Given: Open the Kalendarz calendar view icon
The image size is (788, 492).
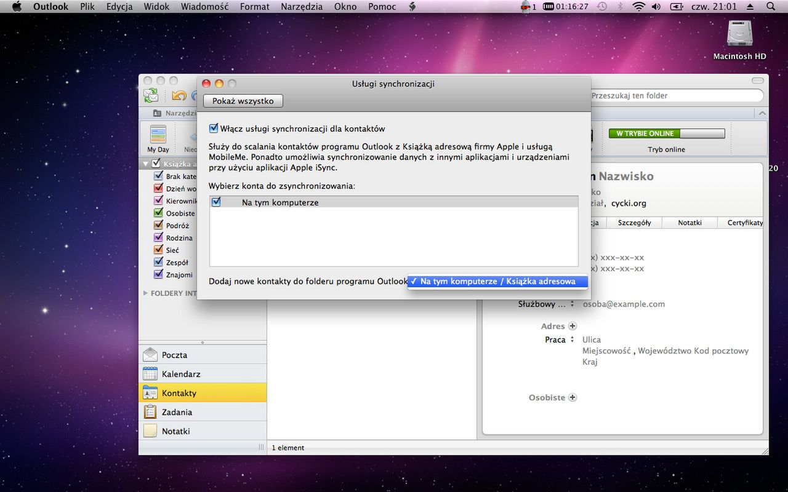Looking at the screenshot, I should pyautogui.click(x=150, y=374).
